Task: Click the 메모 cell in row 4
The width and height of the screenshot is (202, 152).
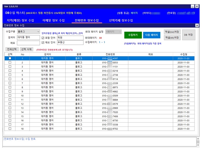Action: (x=150, y=71)
